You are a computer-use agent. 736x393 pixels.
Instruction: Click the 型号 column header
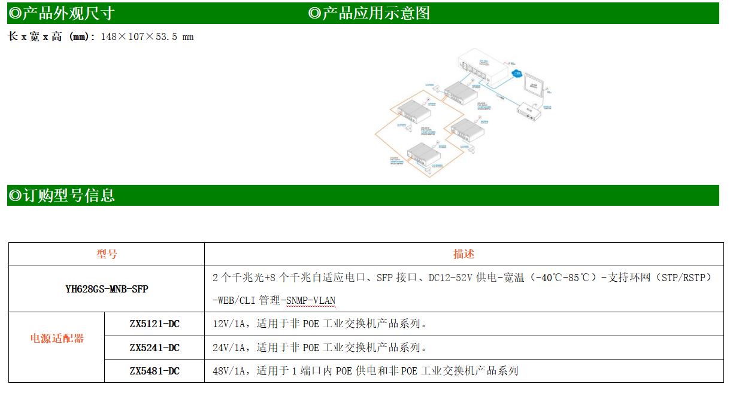coord(107,254)
